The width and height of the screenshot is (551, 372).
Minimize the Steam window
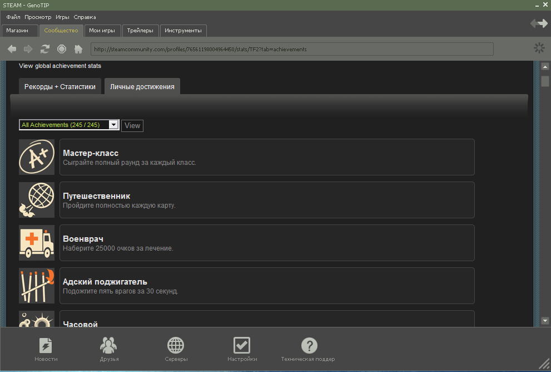pos(537,6)
